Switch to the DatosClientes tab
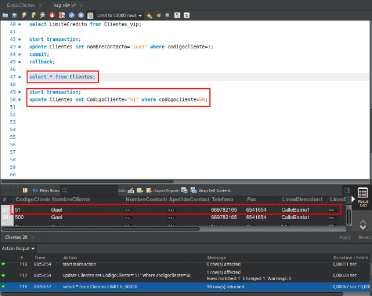 [x=21, y=5]
